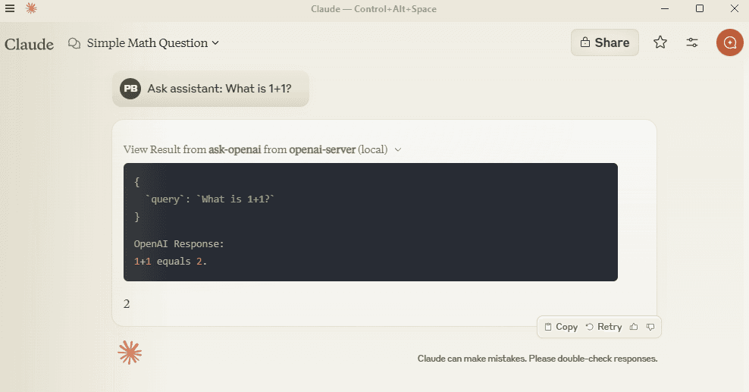The image size is (749, 392).
Task: Click the Claude starburst logo in title bar
Action: click(31, 8)
